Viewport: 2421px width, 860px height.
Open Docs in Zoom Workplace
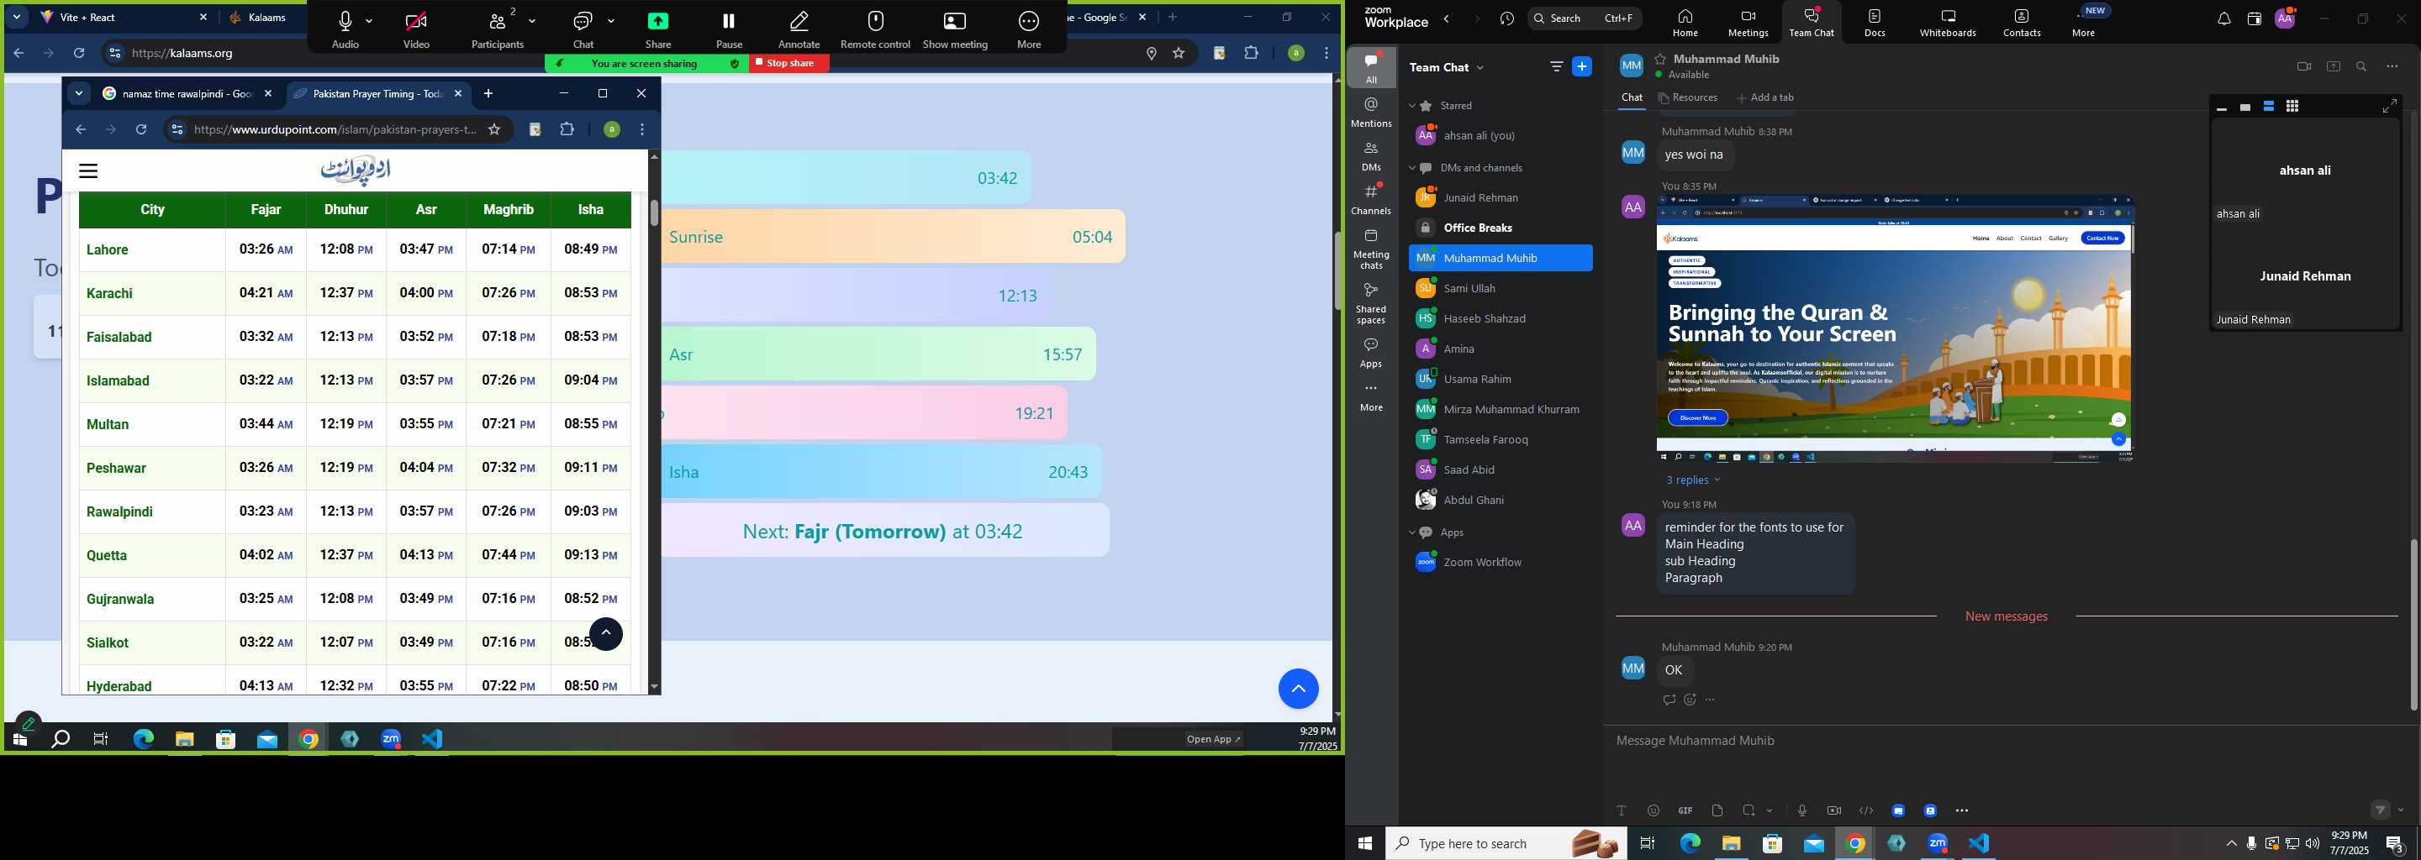click(x=1875, y=23)
